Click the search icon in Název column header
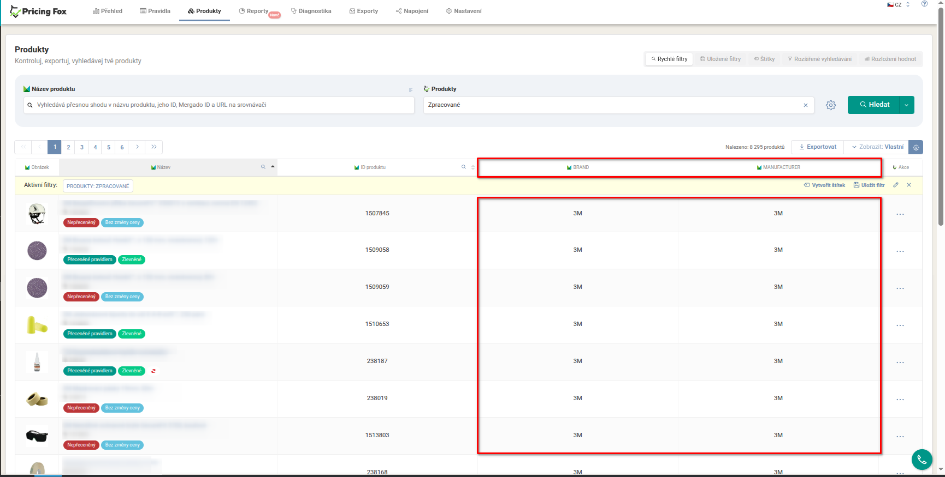Screen dimensions: 945x477 [263, 167]
